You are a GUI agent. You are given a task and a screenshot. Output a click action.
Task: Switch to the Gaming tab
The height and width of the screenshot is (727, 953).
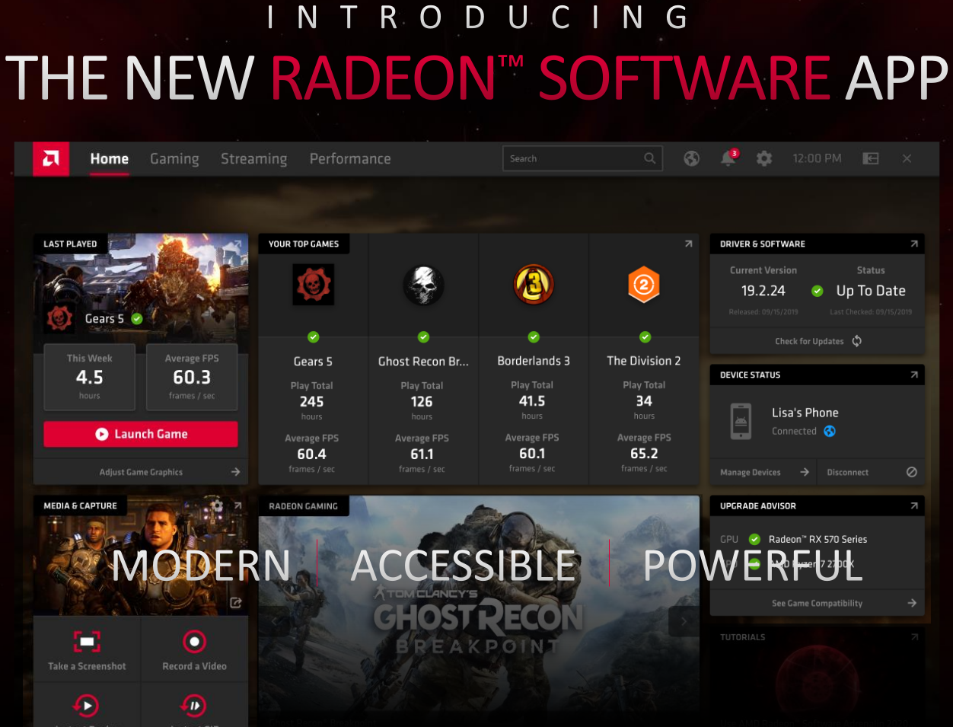174,158
